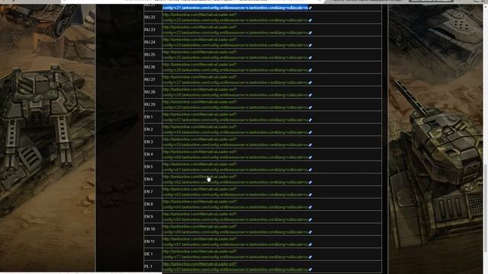Click external link icon in RU 24 row

point(310,46)
